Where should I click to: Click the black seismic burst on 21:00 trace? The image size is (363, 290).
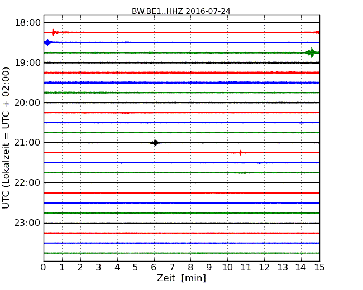[156, 143]
